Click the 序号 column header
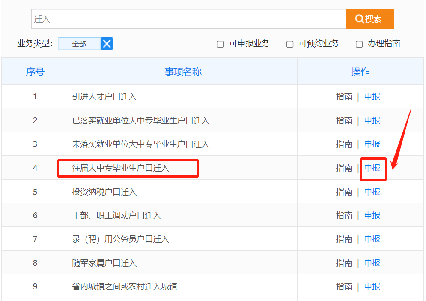Image resolution: width=426 pixels, height=301 pixels. pos(35,72)
